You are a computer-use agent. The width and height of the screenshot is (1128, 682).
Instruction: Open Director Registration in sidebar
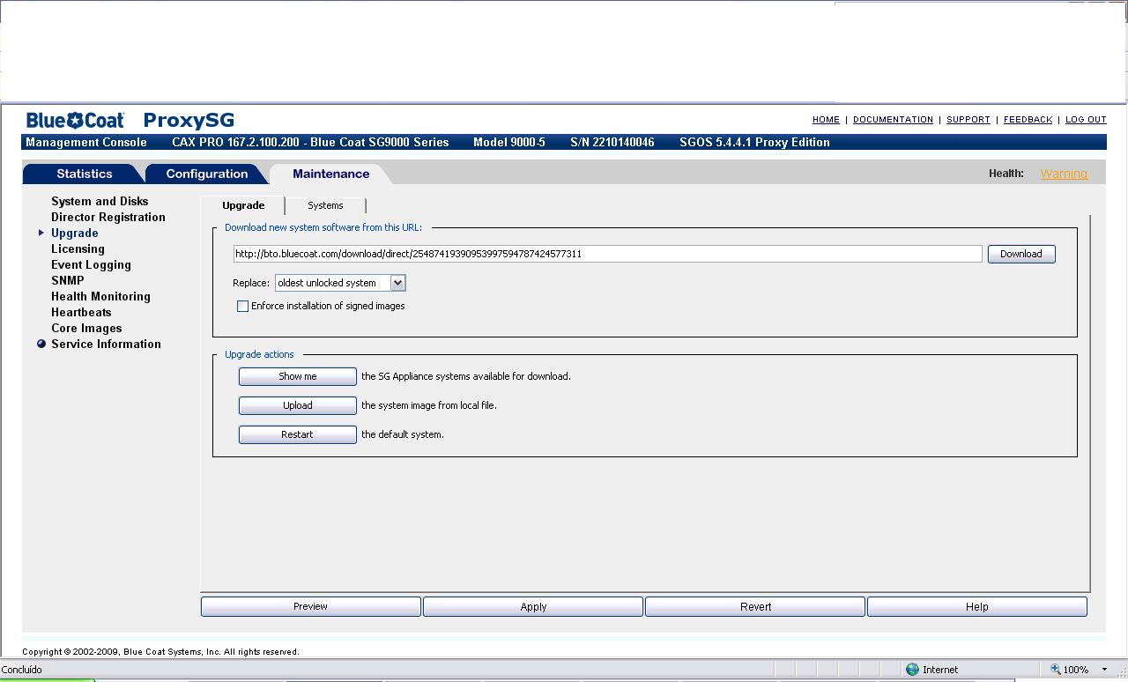[x=108, y=217]
